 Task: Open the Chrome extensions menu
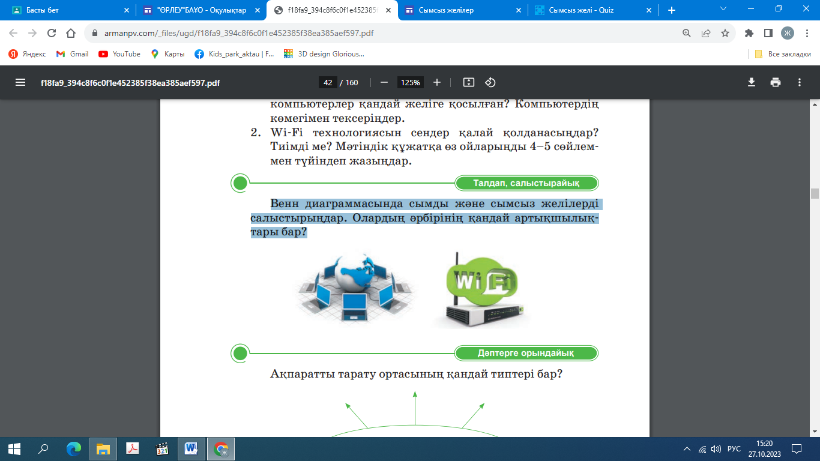(749, 34)
